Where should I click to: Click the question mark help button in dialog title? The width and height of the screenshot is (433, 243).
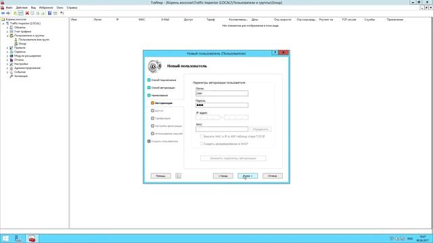pyautogui.click(x=275, y=53)
